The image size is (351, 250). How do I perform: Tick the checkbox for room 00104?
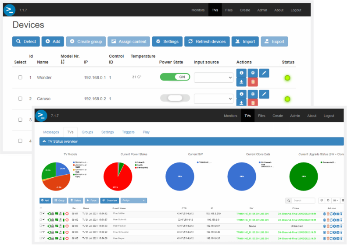[41, 232]
